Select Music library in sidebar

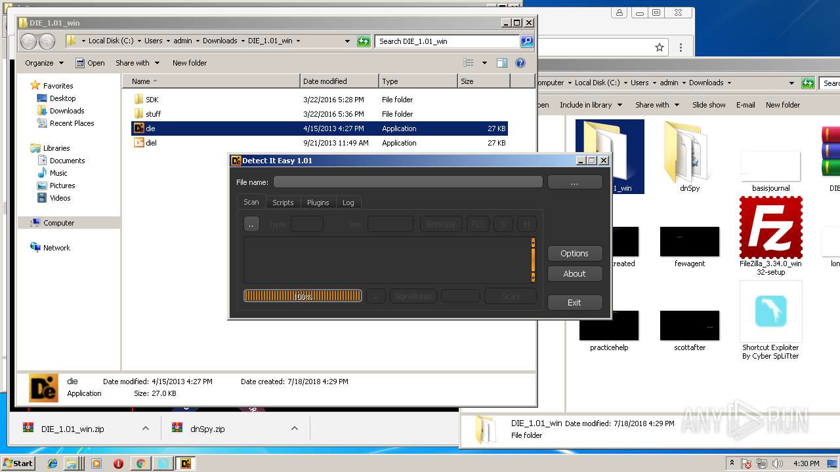coord(58,173)
